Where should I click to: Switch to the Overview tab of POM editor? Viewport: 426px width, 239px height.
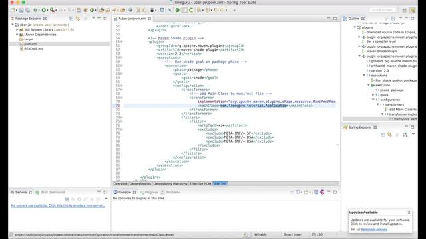pyautogui.click(x=120, y=184)
